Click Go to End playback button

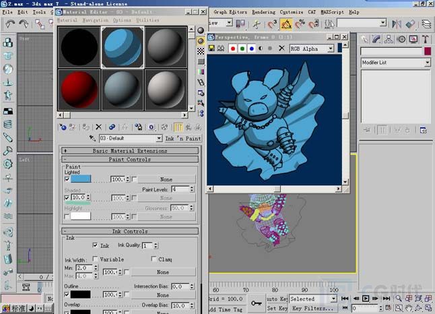coord(387,299)
